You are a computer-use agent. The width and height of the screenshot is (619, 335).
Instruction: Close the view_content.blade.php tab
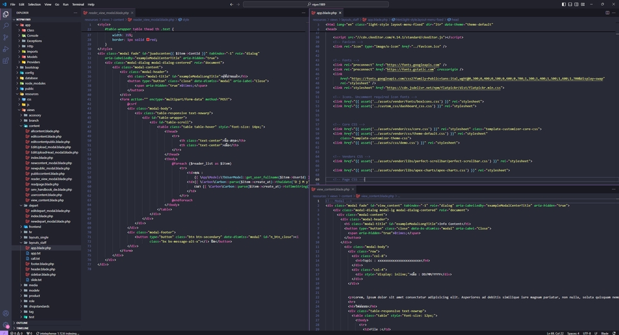coord(353,189)
